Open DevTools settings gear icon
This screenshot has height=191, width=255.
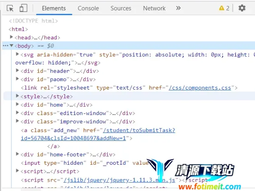click(242, 8)
